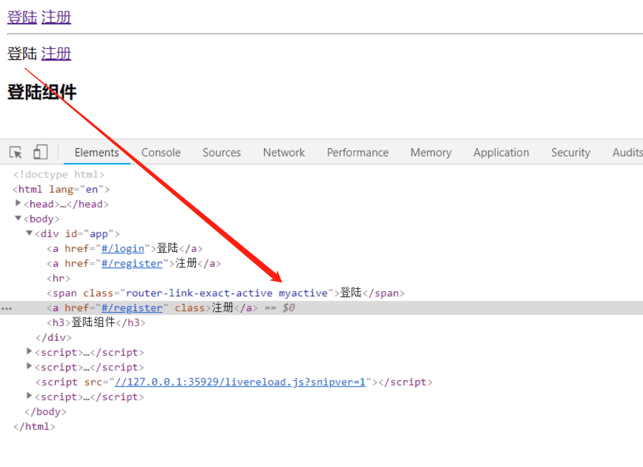643x467 pixels.
Task: Open the Audits tab
Action: [628, 153]
